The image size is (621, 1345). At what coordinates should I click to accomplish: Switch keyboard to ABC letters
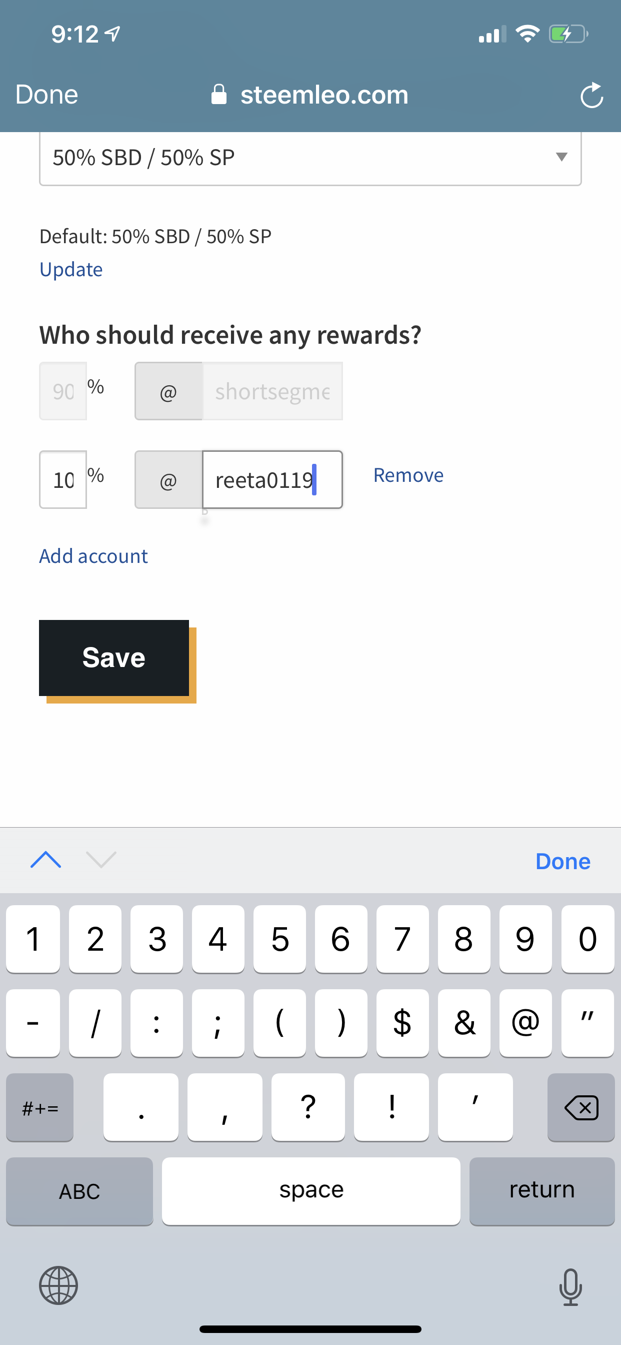pyautogui.click(x=79, y=1191)
